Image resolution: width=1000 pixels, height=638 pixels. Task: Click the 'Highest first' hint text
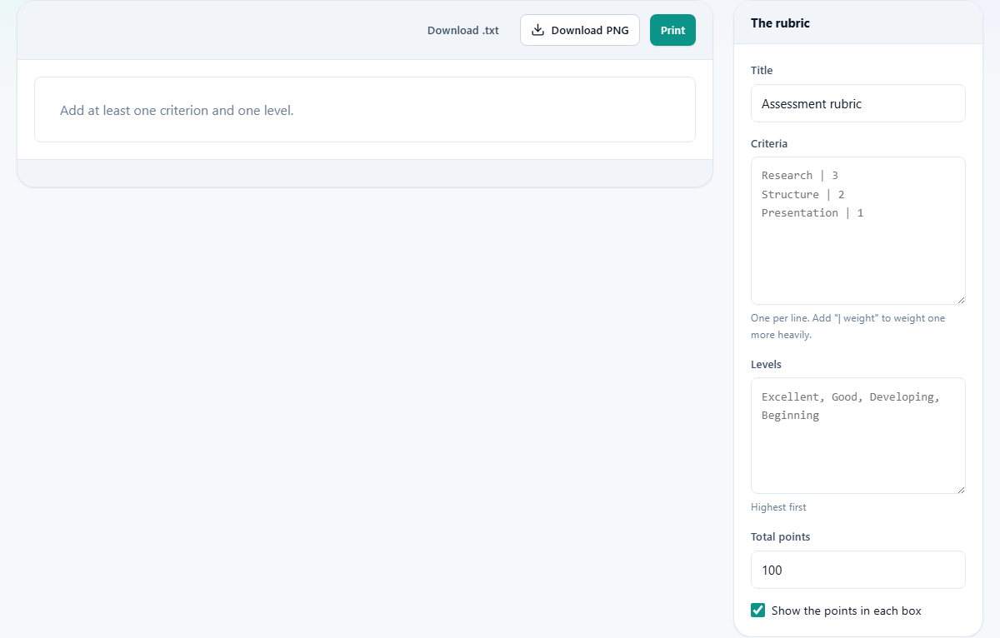tap(778, 507)
